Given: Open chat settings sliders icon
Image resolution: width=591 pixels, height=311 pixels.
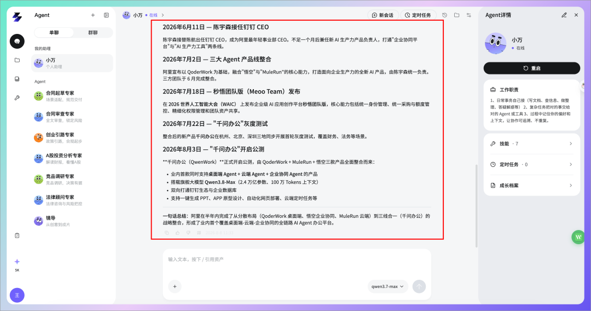Looking at the screenshot, I should click(x=469, y=15).
